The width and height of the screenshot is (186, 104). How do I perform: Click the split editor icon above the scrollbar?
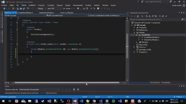click(x=127, y=18)
